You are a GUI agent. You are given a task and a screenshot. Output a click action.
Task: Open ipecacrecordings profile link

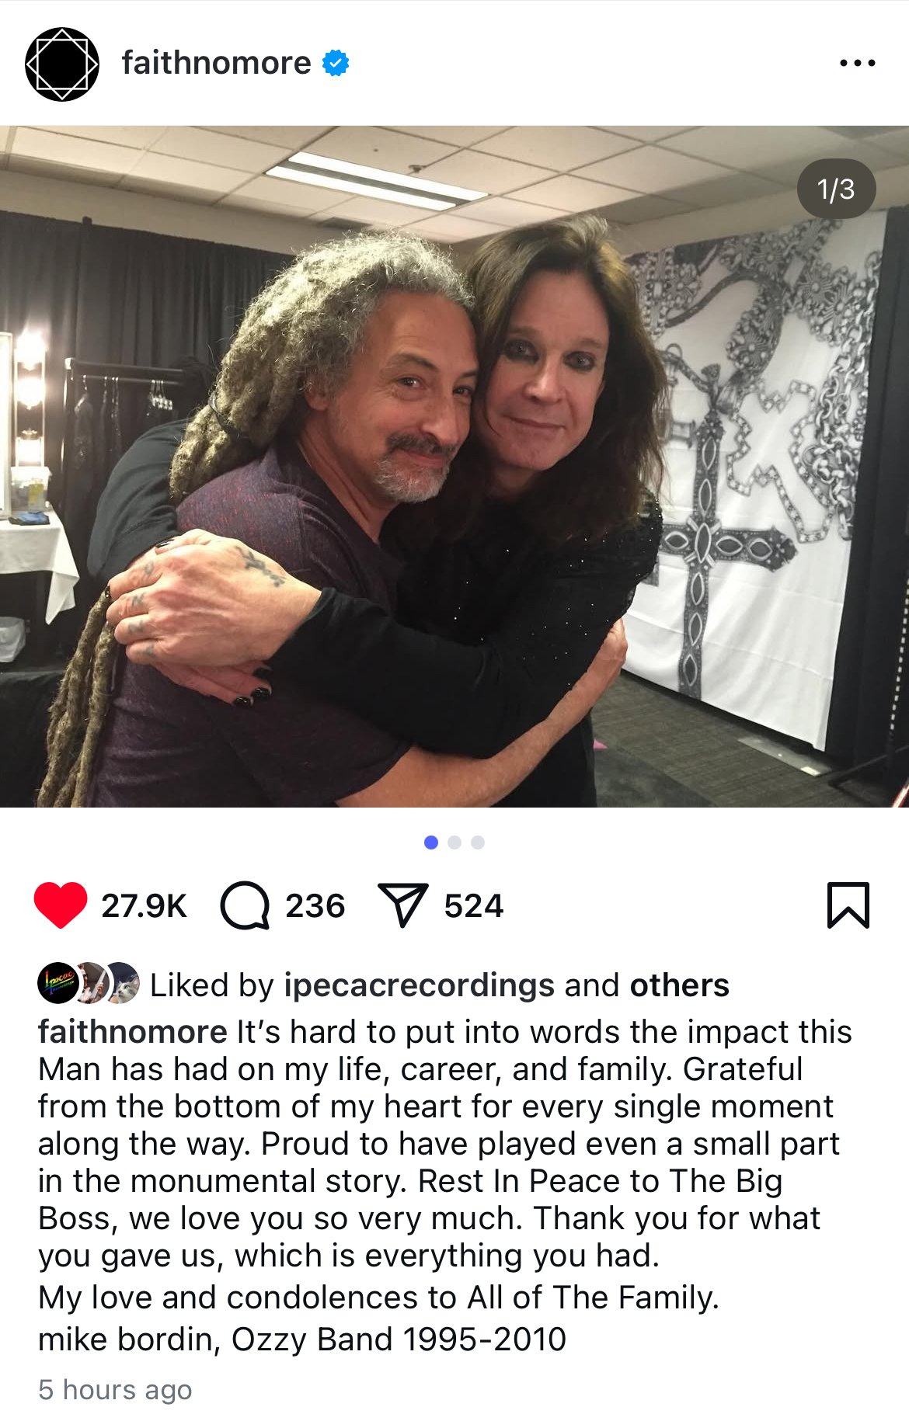tap(420, 985)
